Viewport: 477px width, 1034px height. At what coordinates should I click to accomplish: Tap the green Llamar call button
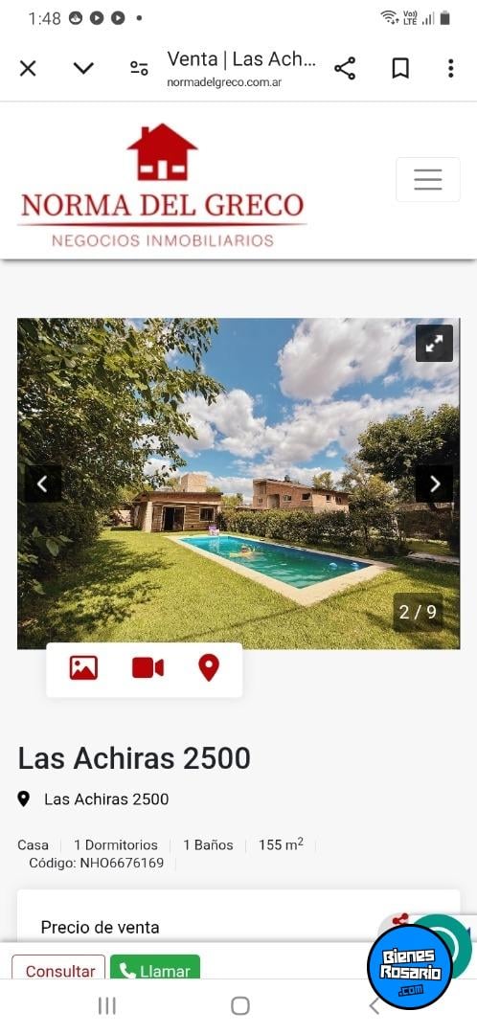pos(155,969)
